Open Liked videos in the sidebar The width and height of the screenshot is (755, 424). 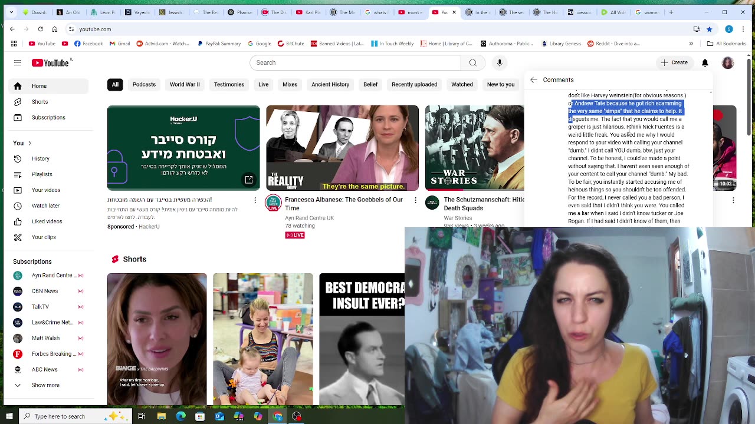tap(48, 222)
